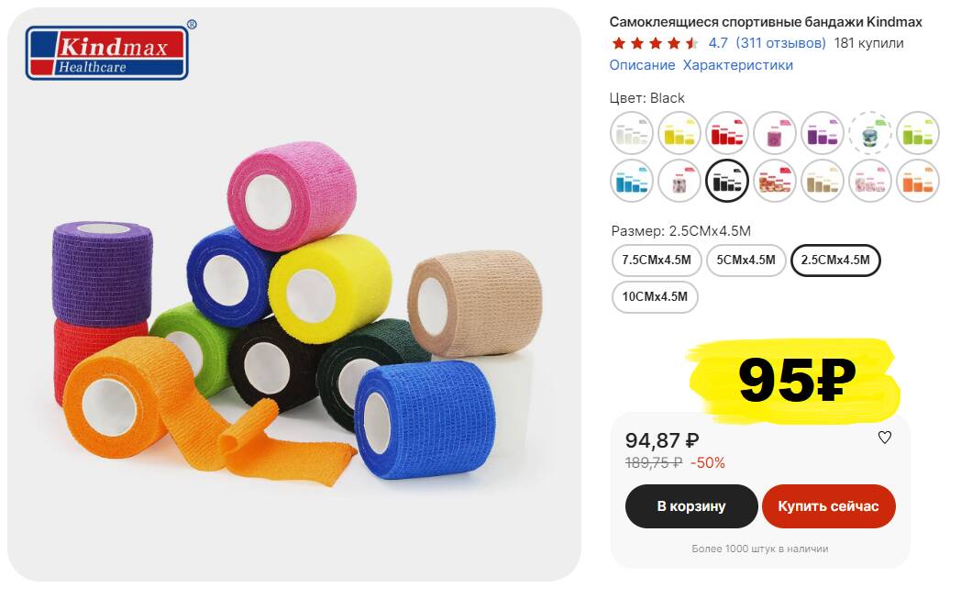Select size 10CMx4.5M
Screen dimensions: 961x599
click(655, 296)
